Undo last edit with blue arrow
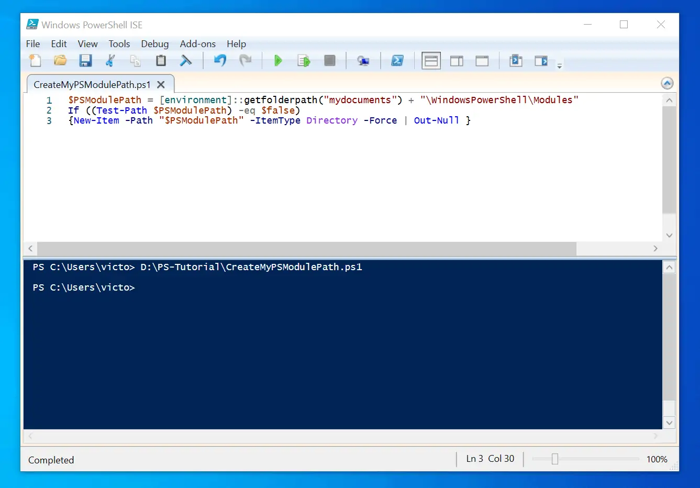This screenshot has height=488, width=700. [x=220, y=61]
